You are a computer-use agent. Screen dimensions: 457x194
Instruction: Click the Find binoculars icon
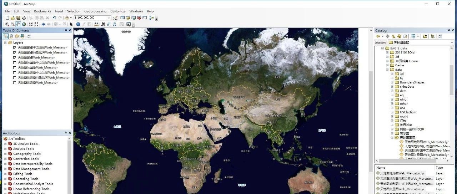(x=103, y=24)
